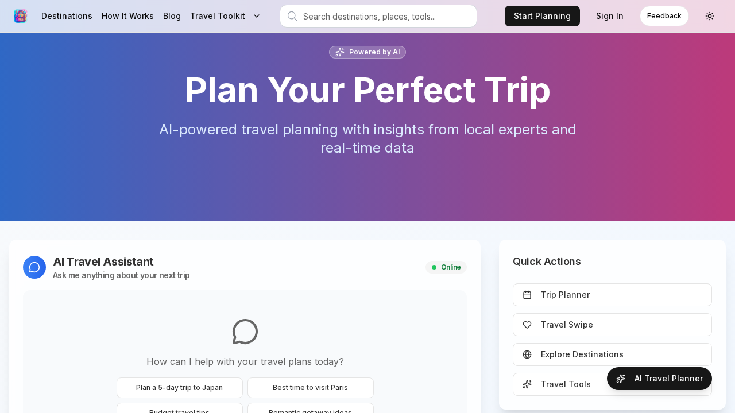The height and width of the screenshot is (413, 735).
Task: Open the AI Travel Planner floating button
Action: click(x=659, y=379)
